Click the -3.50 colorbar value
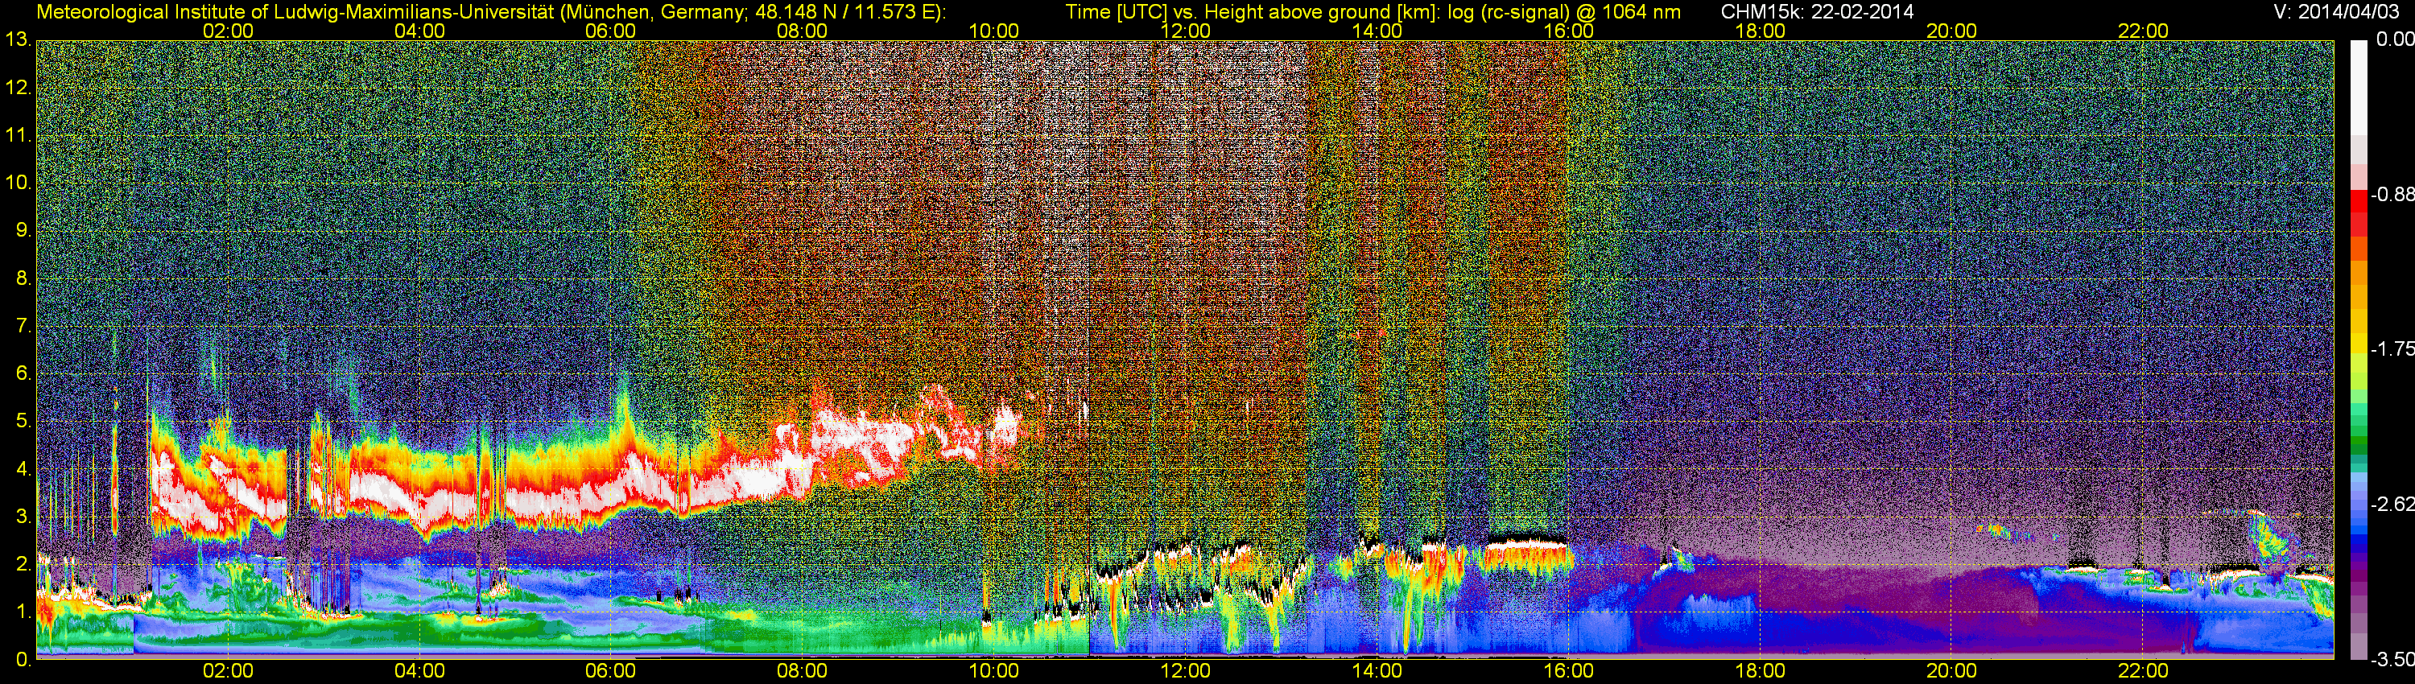Screen dimensions: 2415x684 pos(2392,660)
